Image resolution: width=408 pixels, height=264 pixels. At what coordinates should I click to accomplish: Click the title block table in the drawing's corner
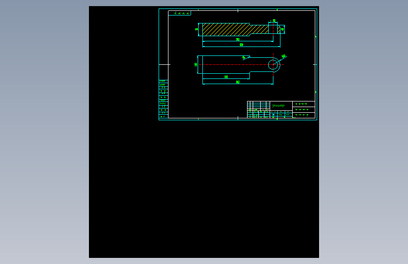(281, 109)
